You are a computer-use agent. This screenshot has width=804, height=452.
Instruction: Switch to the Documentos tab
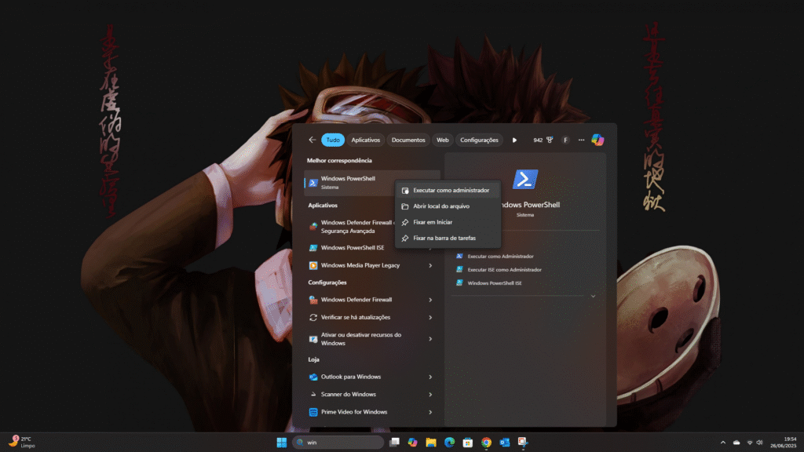(x=408, y=140)
